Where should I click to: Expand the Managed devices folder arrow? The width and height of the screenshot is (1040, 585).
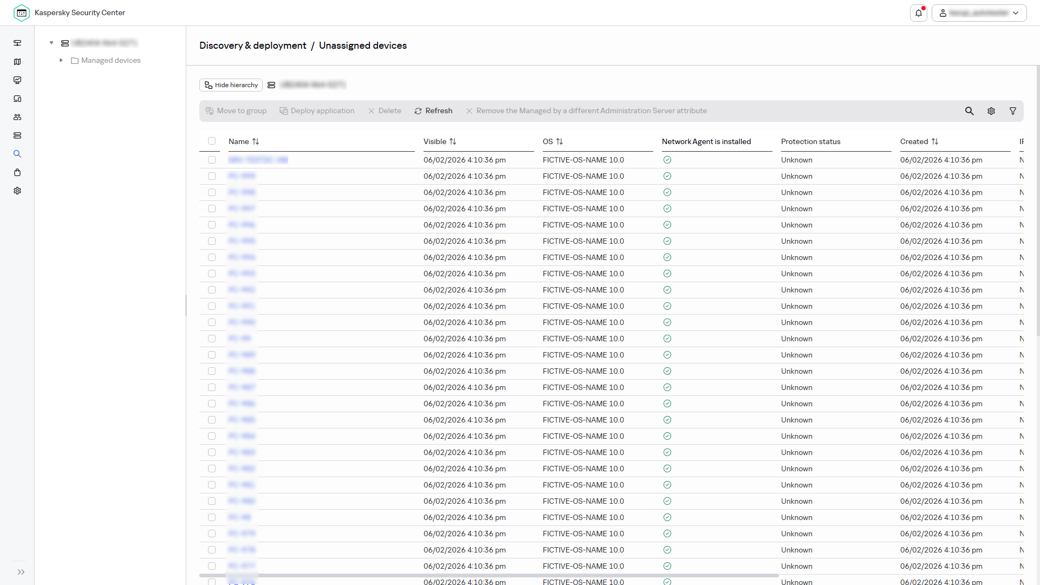point(61,60)
